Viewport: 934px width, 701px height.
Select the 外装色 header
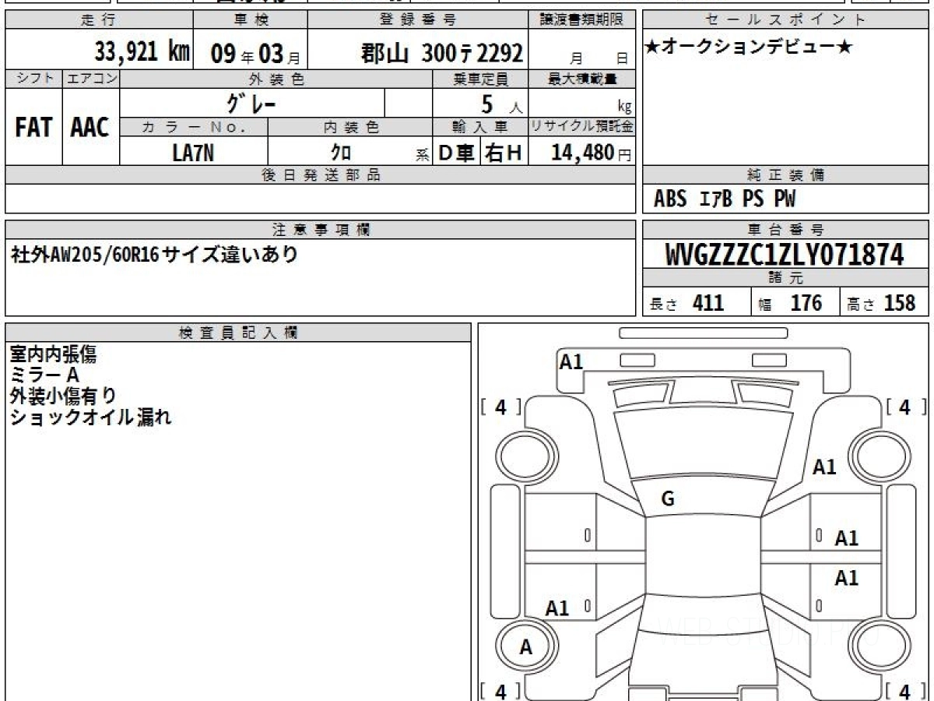click(276, 79)
